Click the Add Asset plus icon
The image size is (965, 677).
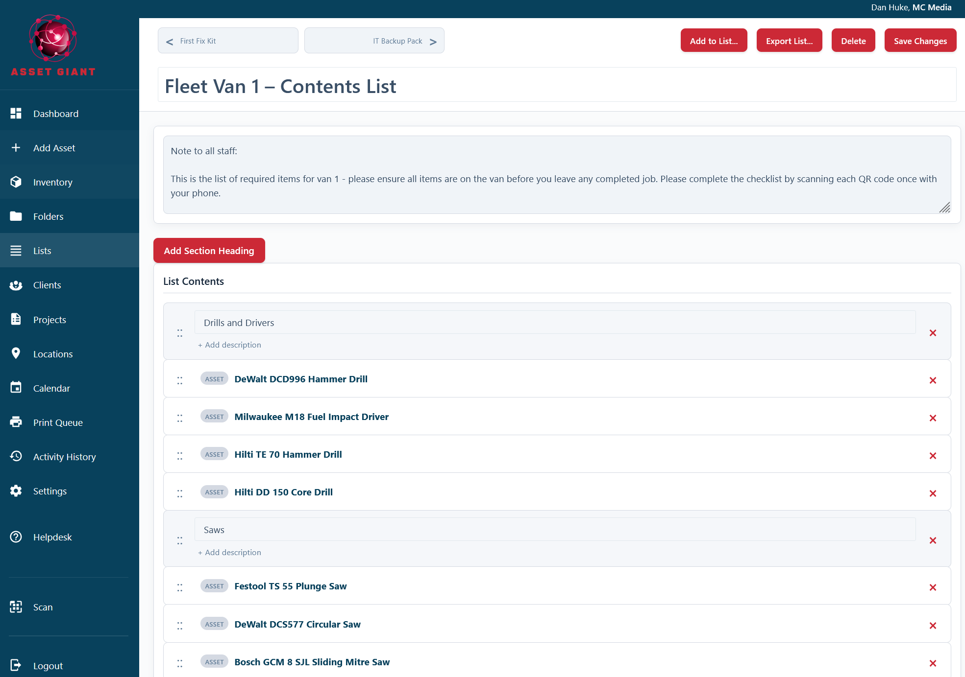pos(16,148)
